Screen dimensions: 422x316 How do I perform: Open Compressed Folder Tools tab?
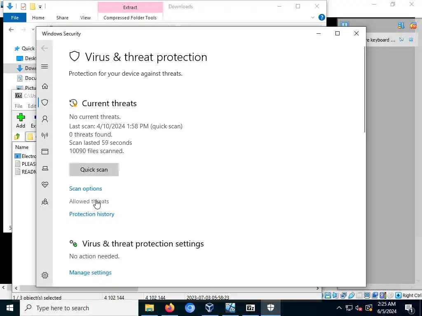coord(130,18)
